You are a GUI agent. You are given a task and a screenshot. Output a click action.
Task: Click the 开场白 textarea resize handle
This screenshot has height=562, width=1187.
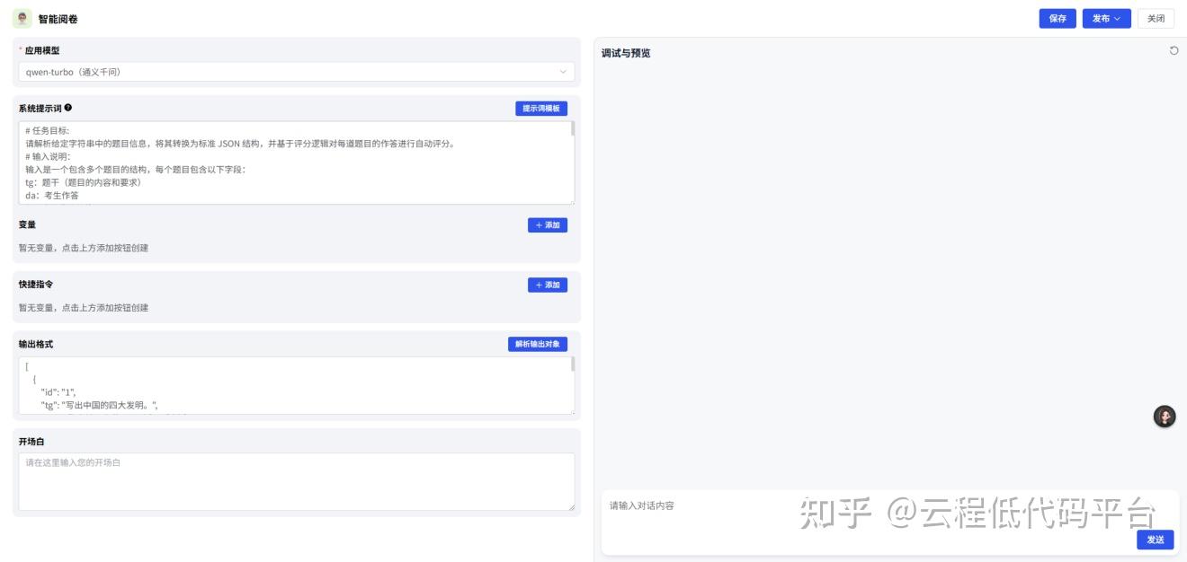point(570,507)
